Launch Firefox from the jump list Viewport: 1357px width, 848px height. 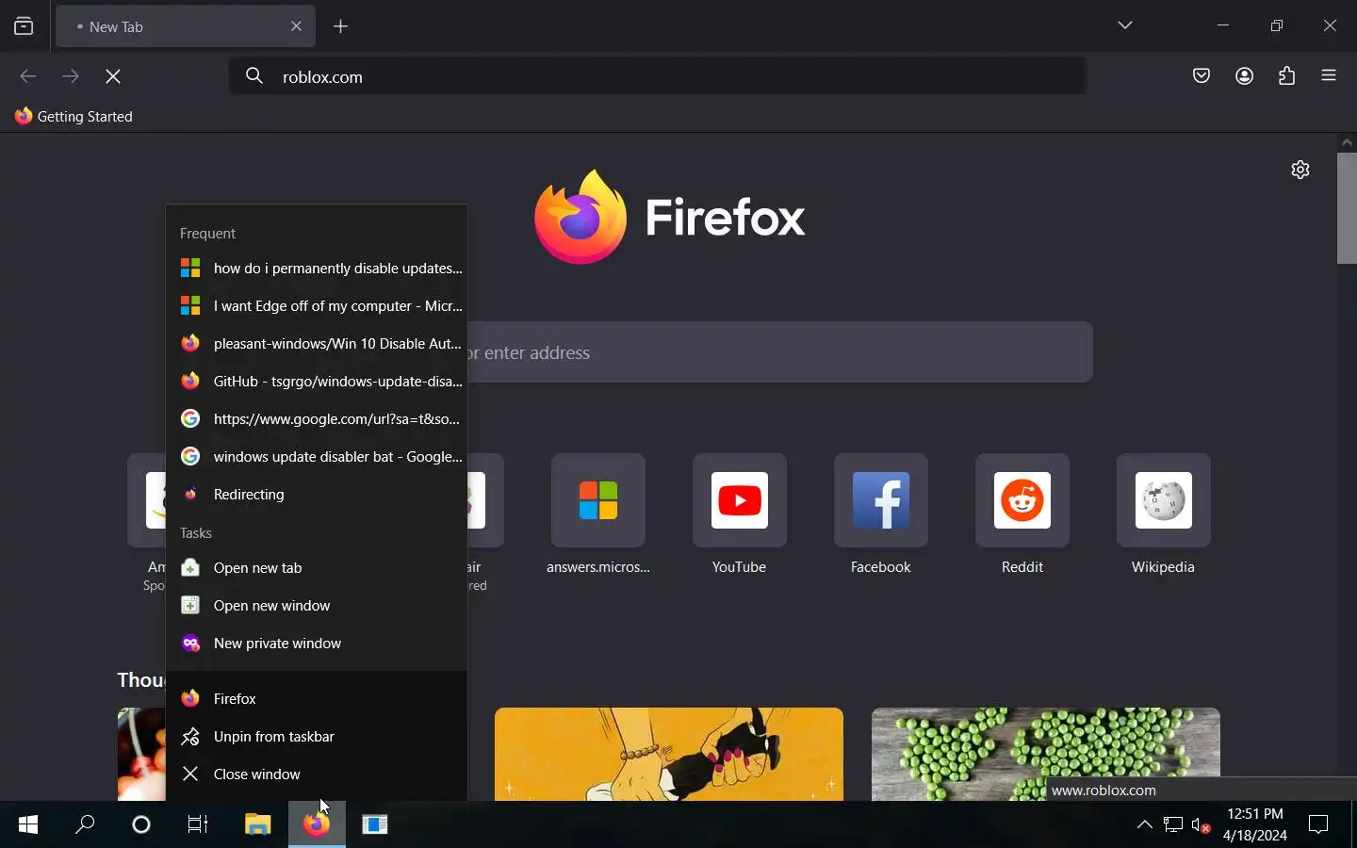point(318,699)
